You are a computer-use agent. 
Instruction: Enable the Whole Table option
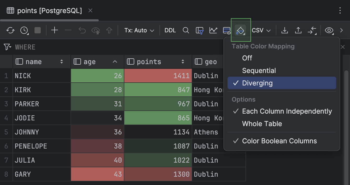tap(262, 124)
